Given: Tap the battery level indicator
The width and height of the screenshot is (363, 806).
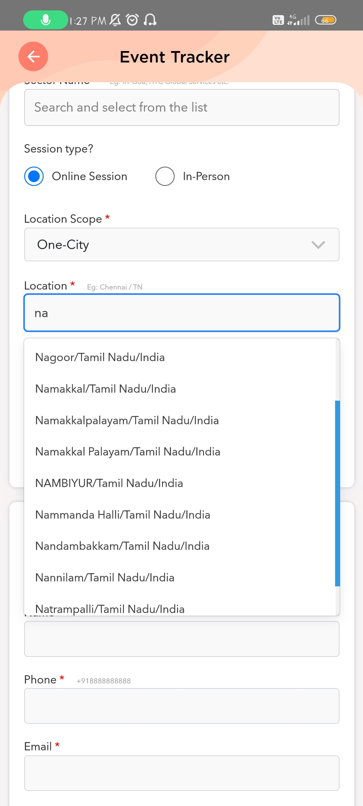Looking at the screenshot, I should [x=325, y=20].
